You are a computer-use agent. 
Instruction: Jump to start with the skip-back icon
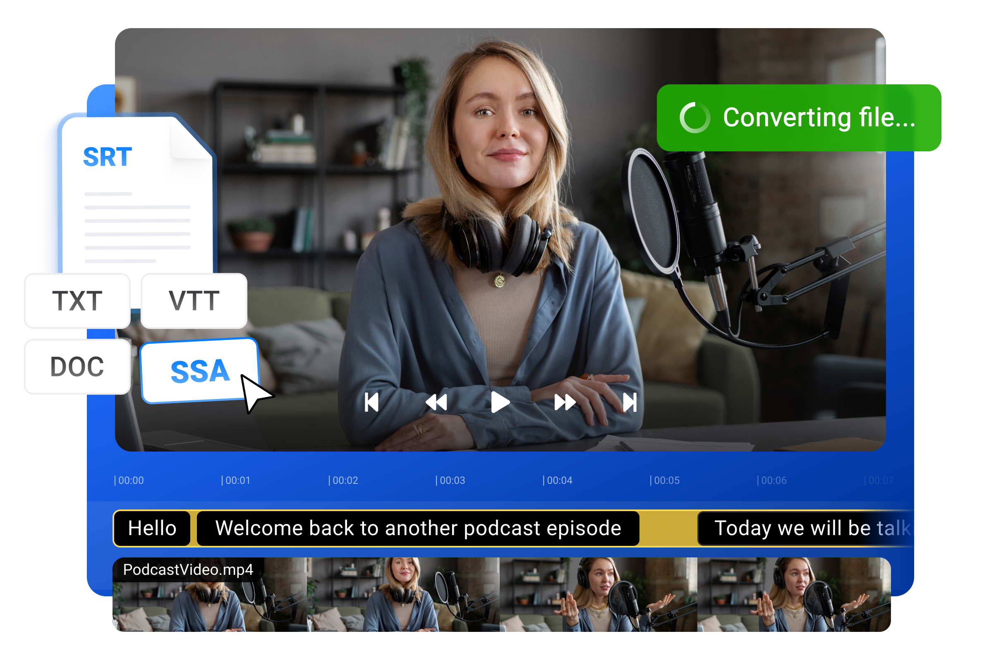[x=372, y=402]
